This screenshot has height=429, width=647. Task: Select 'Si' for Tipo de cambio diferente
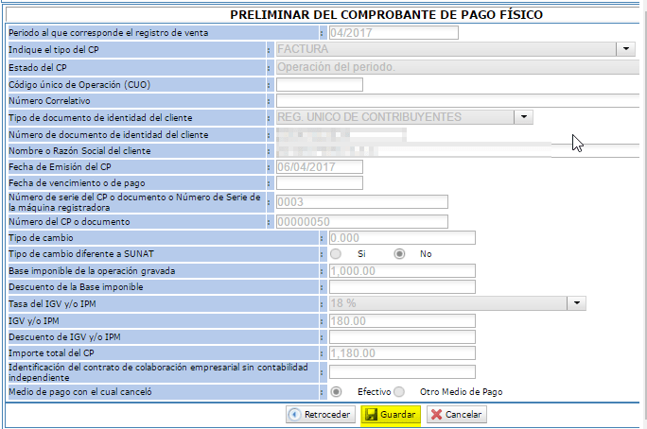[337, 254]
